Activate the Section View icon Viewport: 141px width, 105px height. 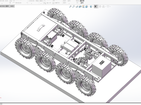click(x=80, y=7)
